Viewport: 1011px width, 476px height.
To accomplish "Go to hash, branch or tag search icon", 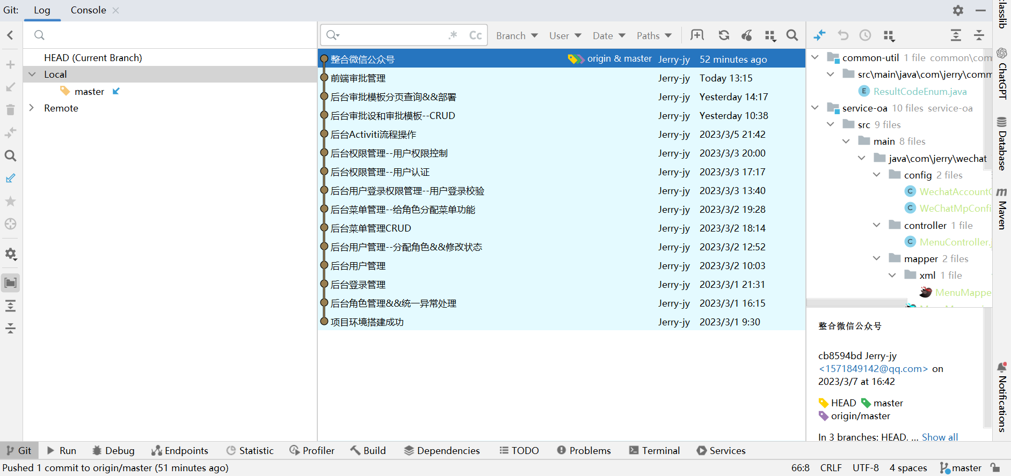I will (x=792, y=35).
